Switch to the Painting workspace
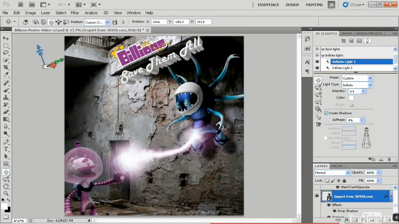Screen dimensions: 399x224 [x=314, y=5]
